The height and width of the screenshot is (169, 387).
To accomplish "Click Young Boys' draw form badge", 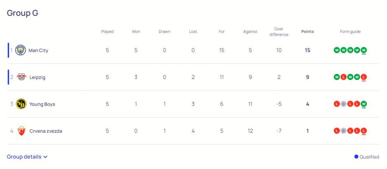I will pos(343,104).
